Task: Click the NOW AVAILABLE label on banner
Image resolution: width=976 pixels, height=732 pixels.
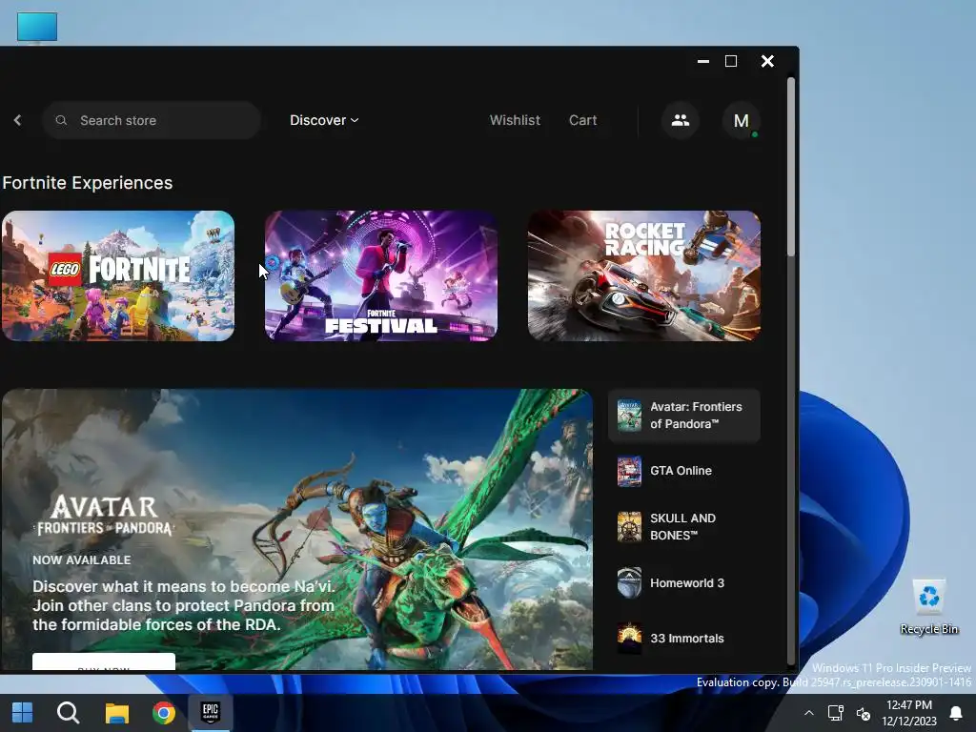Action: [x=82, y=560]
